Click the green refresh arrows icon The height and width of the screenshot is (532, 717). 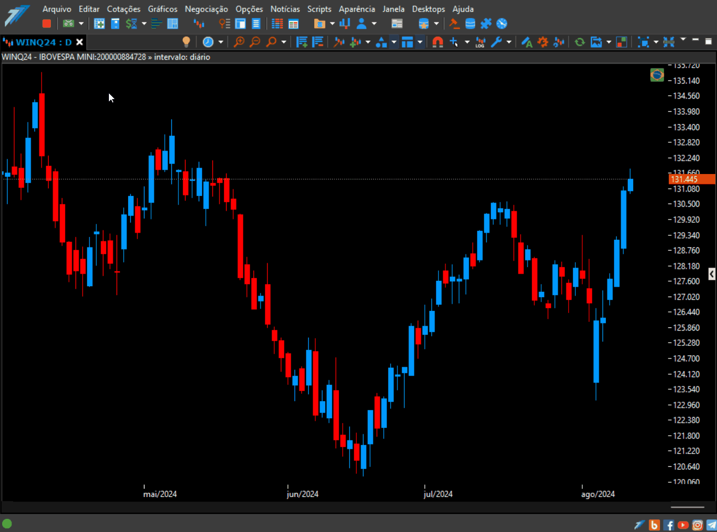580,42
